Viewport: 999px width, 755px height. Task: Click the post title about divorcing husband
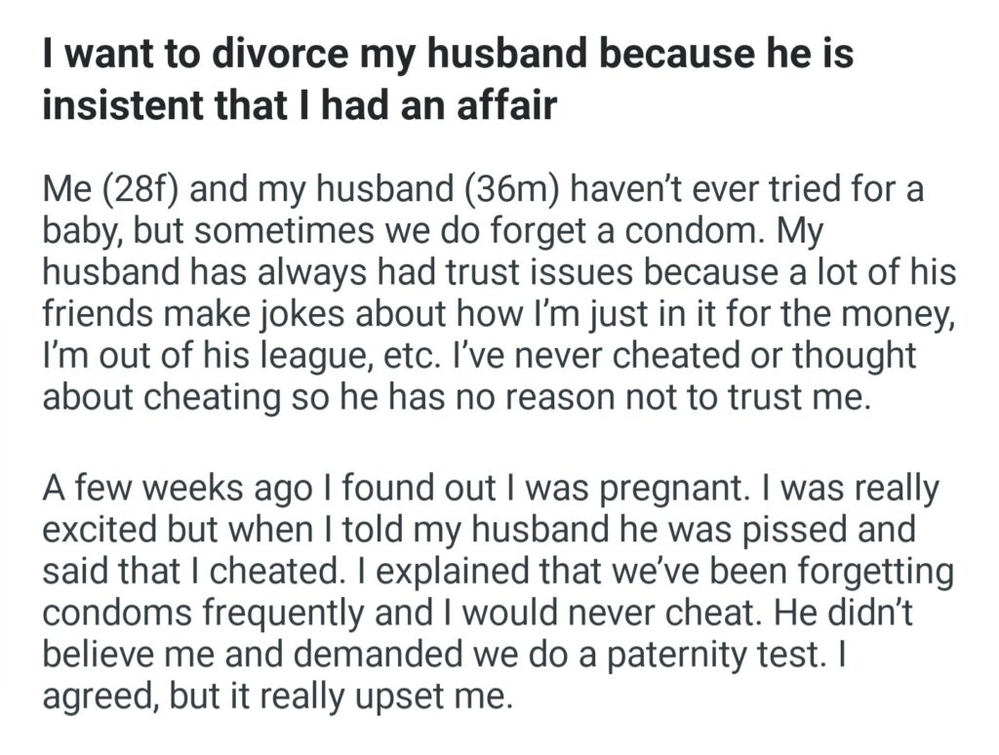[x=447, y=78]
